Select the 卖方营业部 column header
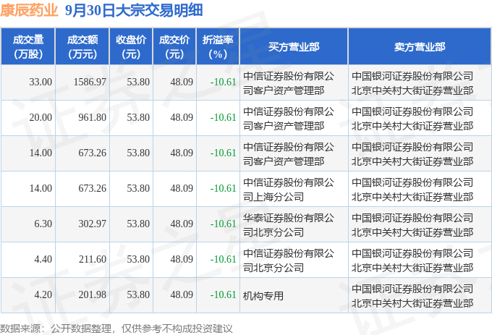Image resolution: width=492 pixels, height=335 pixels. tap(420, 47)
